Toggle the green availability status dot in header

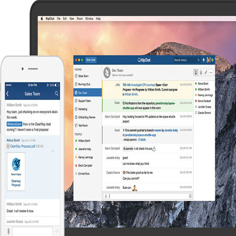[x=212, y=60]
